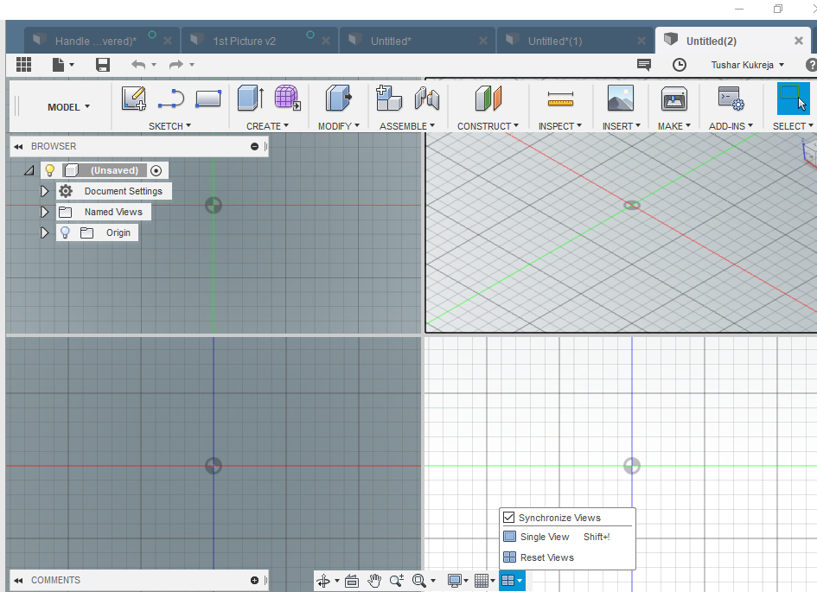Screen dimensions: 817x592
Task: Click the Orbit navigation tool
Action: [323, 581]
